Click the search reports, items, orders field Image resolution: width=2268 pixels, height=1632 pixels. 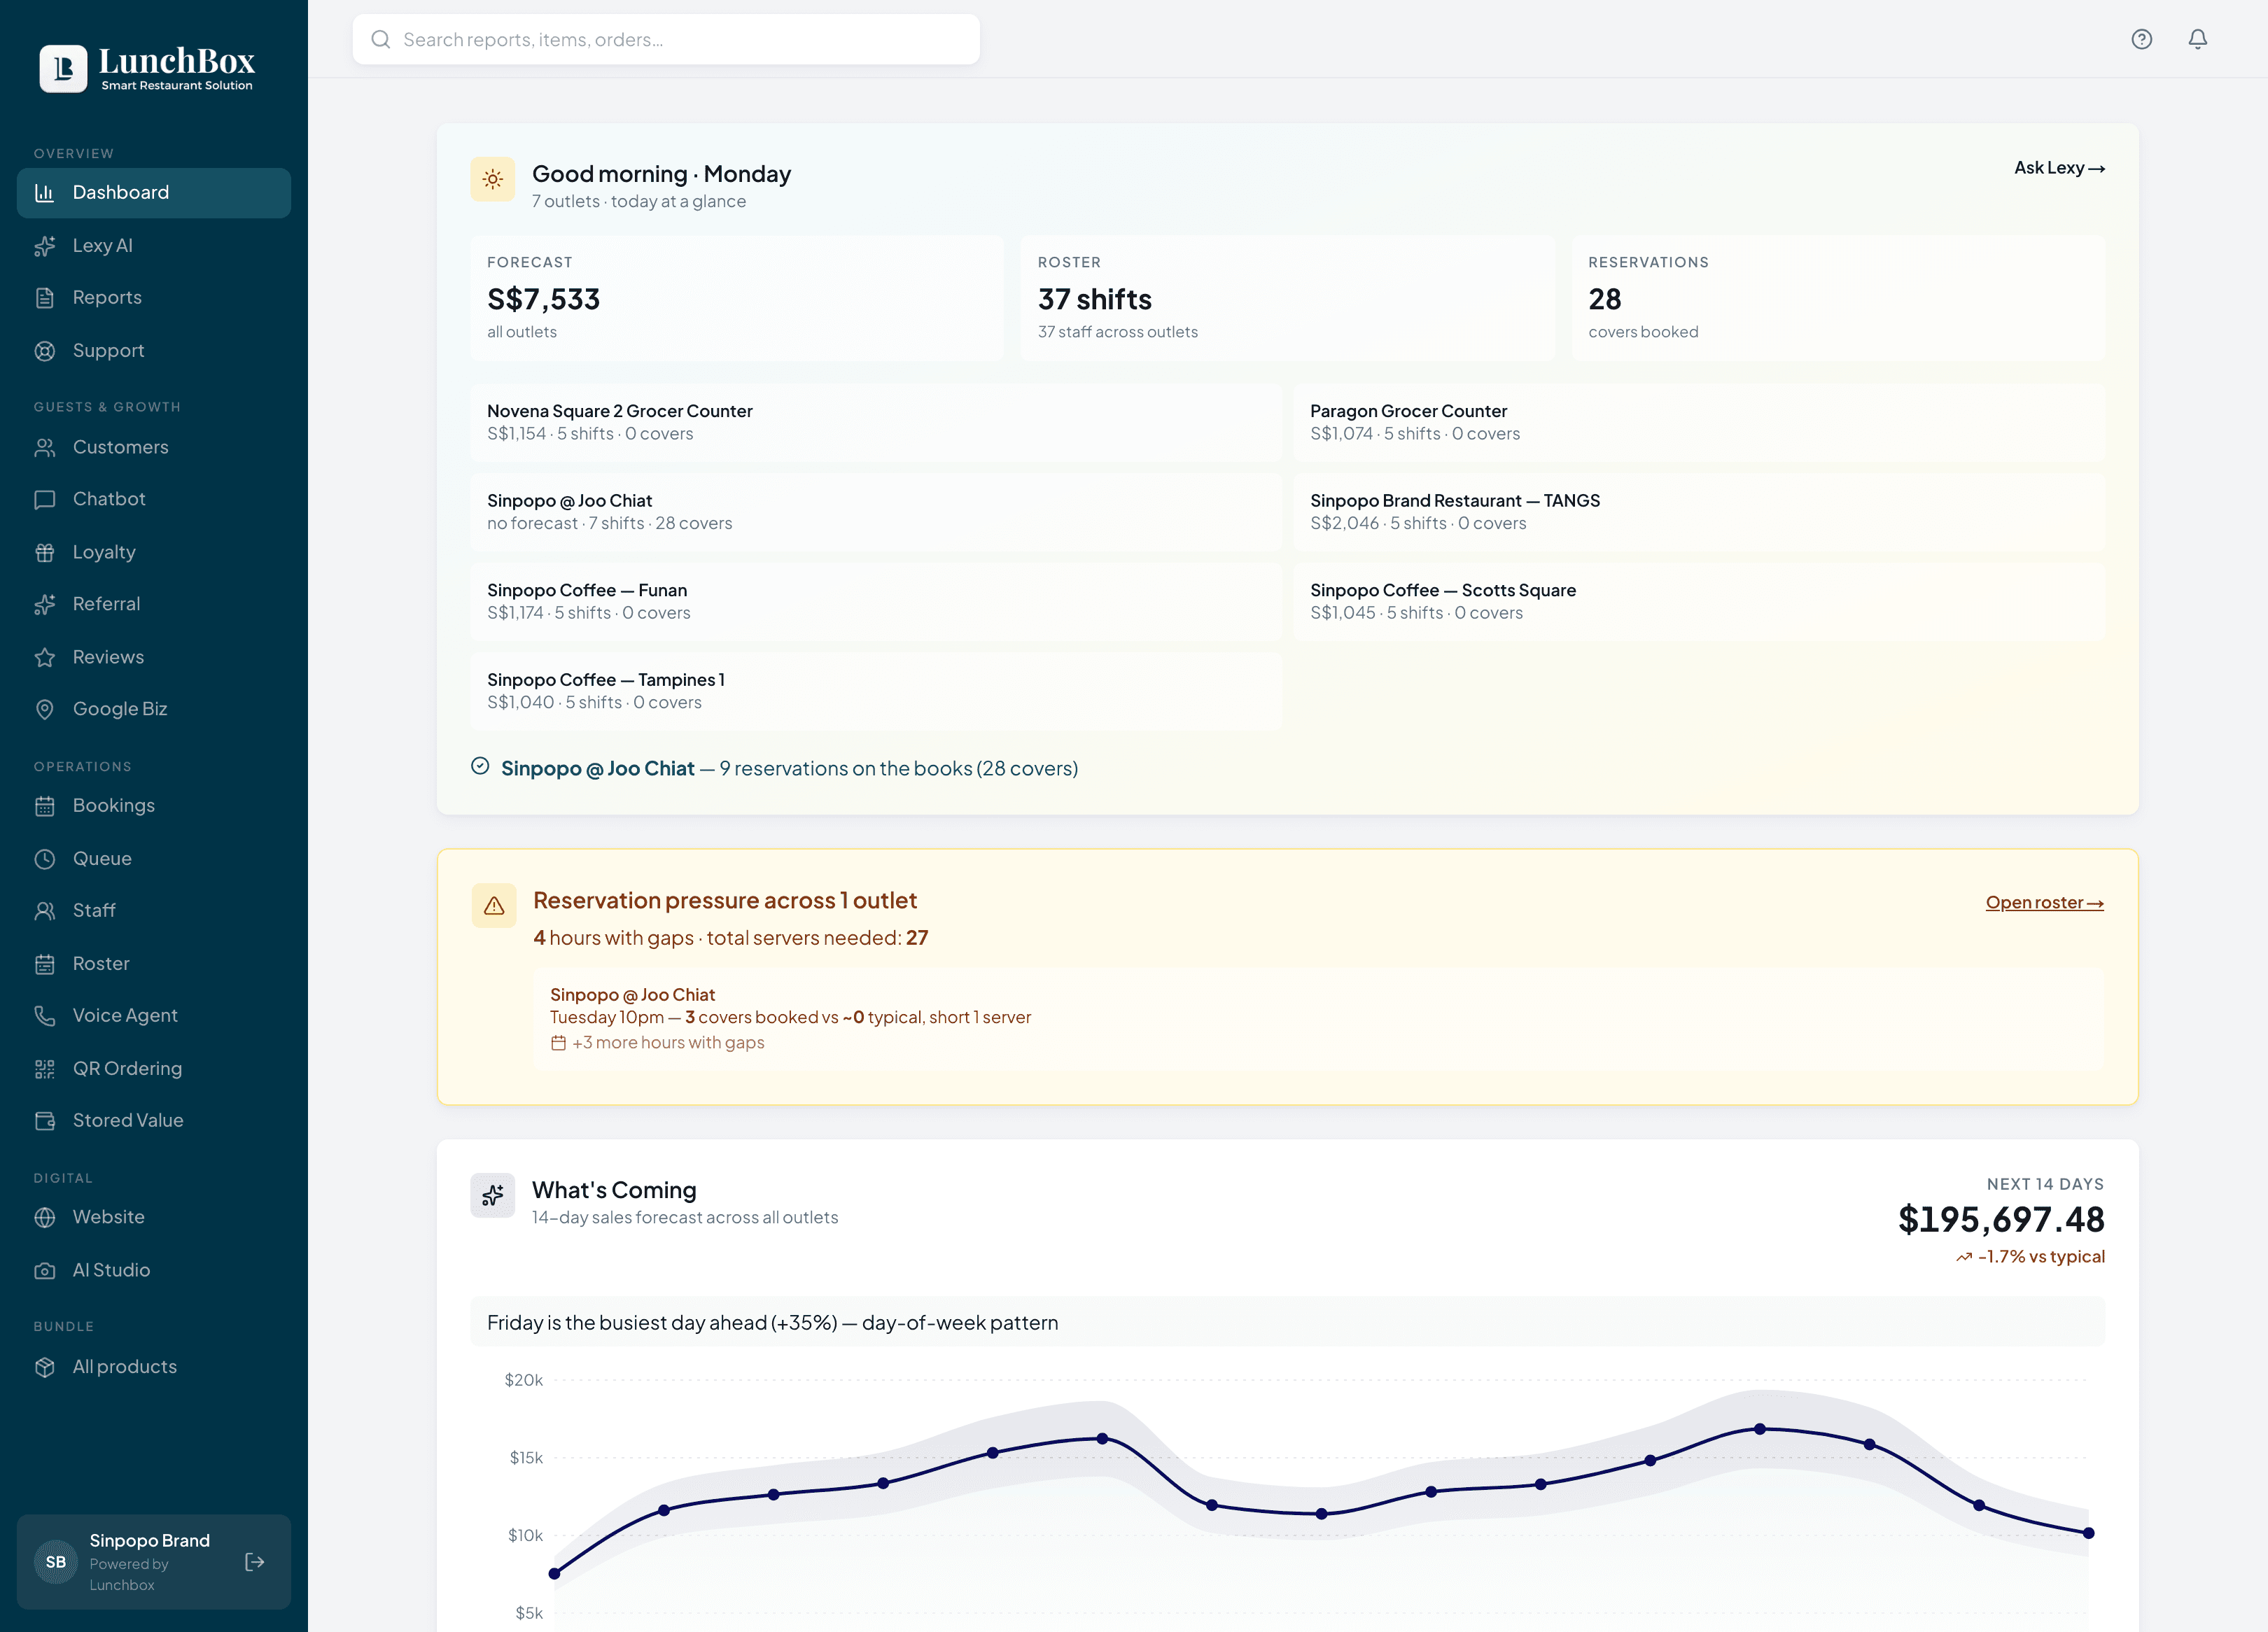tap(666, 39)
